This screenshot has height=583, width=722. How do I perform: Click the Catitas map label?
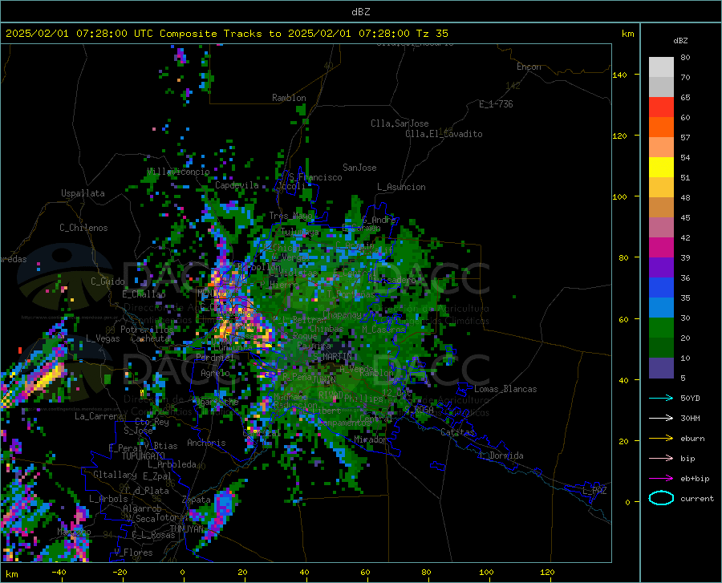point(457,432)
